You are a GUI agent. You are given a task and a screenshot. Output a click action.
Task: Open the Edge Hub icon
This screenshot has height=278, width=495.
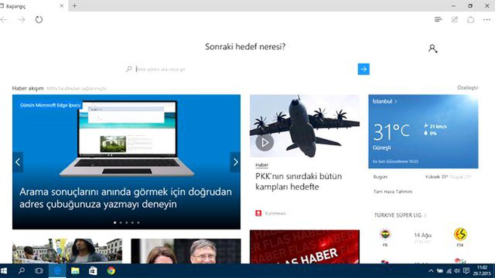[x=438, y=19]
